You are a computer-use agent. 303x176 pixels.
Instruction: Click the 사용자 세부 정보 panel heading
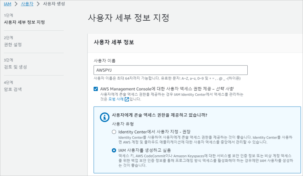tap(114, 42)
